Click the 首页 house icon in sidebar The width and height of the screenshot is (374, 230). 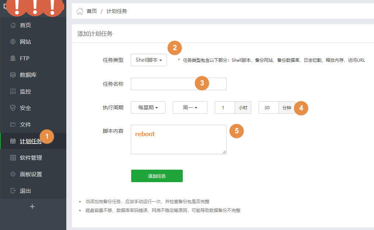click(x=13, y=25)
